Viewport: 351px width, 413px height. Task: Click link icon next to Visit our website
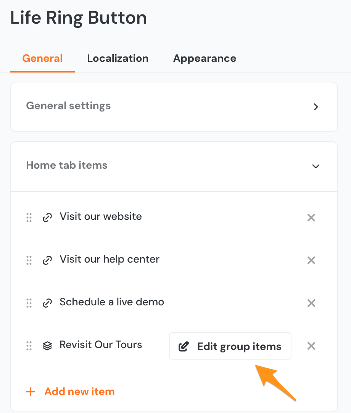click(x=47, y=218)
